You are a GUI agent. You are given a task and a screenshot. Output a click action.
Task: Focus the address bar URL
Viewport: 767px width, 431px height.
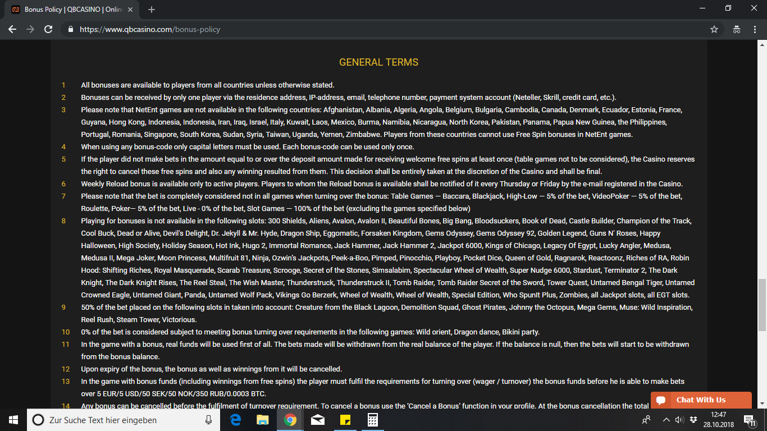(x=150, y=29)
